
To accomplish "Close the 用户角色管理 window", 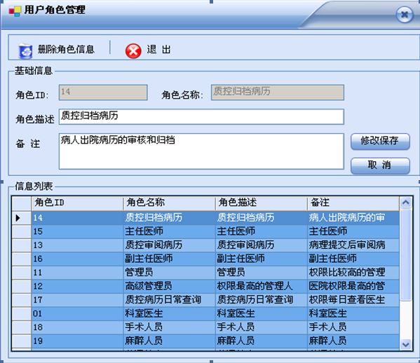I will point(404,14).
